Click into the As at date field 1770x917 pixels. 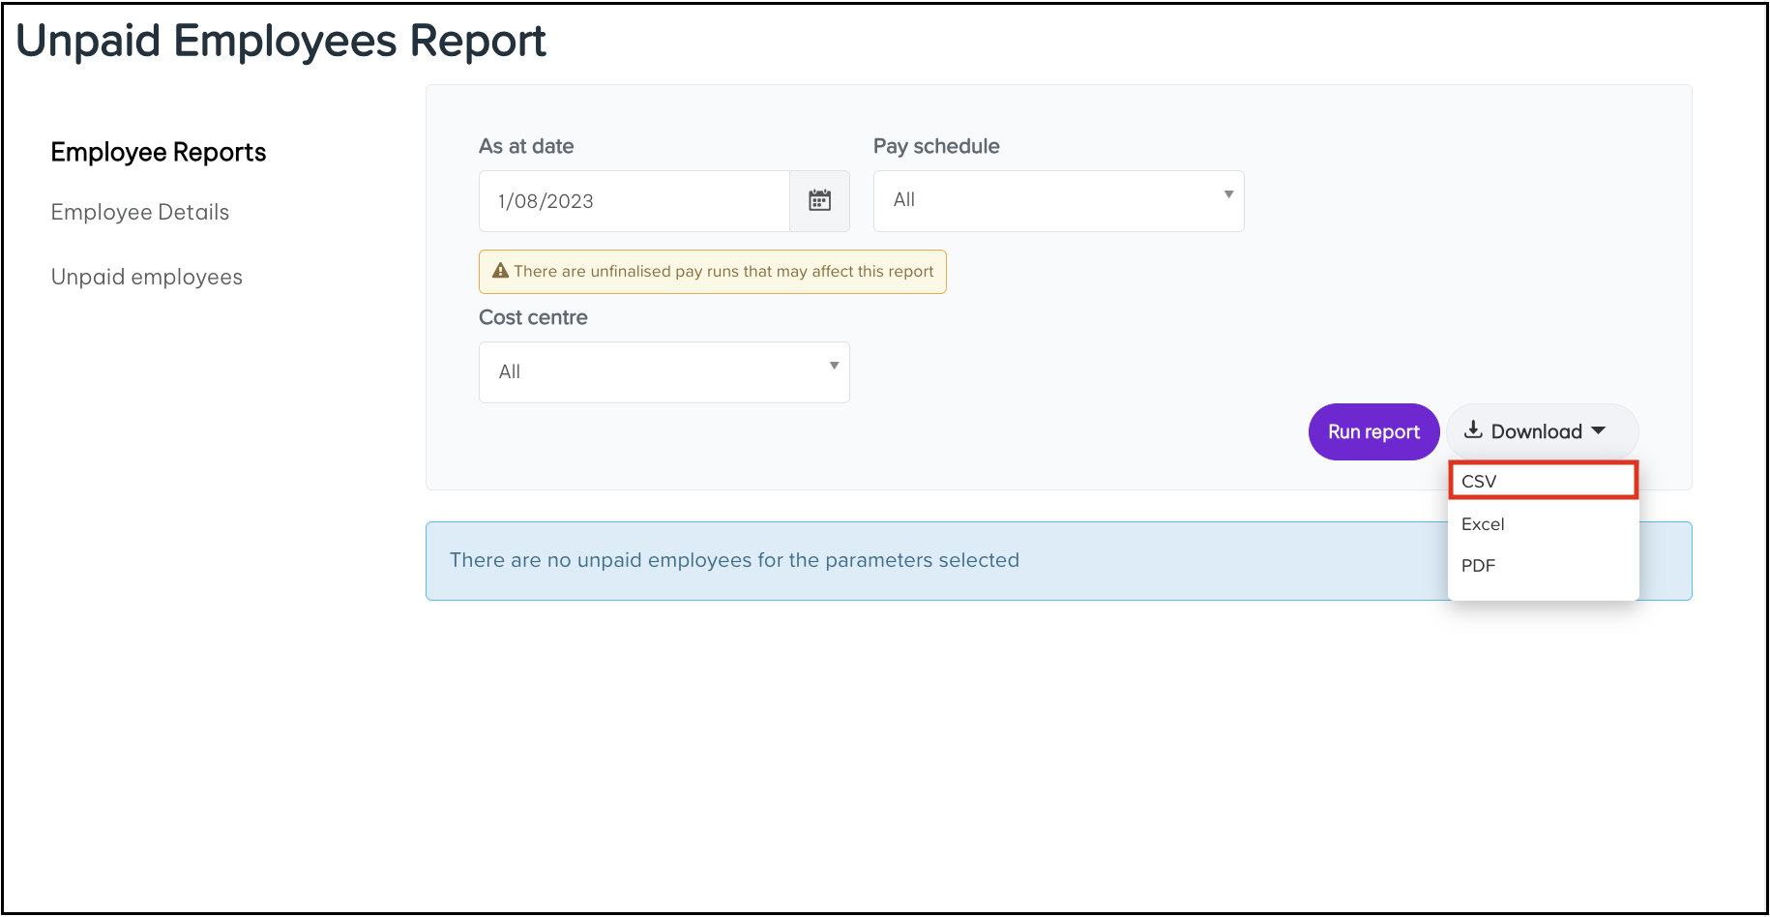pyautogui.click(x=634, y=201)
